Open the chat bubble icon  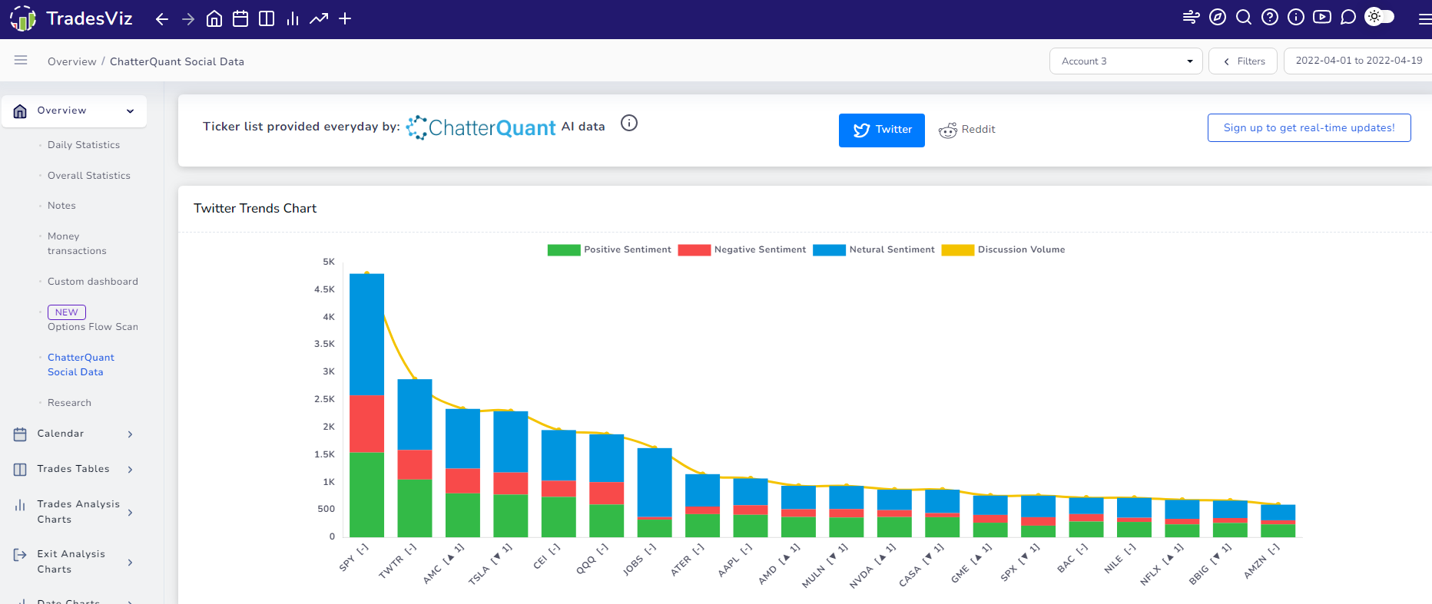click(1348, 17)
